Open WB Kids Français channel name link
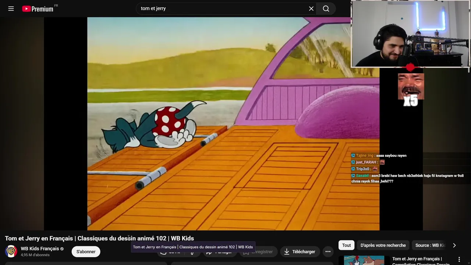The height and width of the screenshot is (265, 471). coord(40,249)
